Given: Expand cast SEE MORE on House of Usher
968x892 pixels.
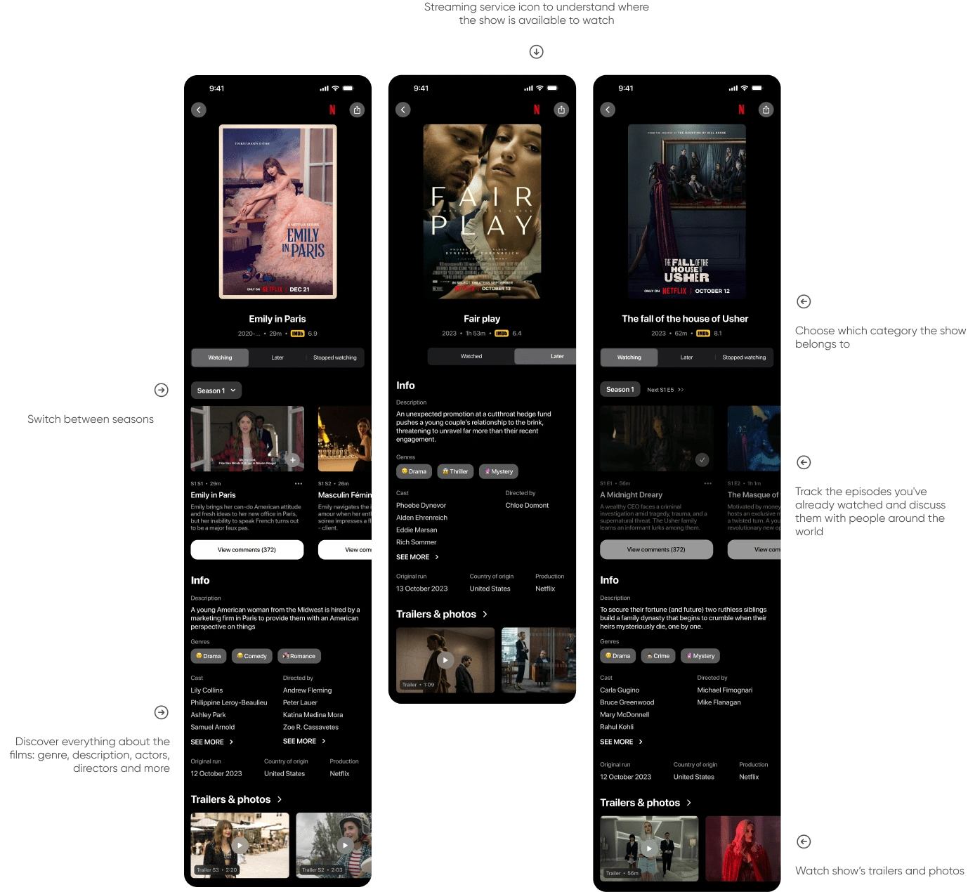Looking at the screenshot, I should pyautogui.click(x=622, y=742).
